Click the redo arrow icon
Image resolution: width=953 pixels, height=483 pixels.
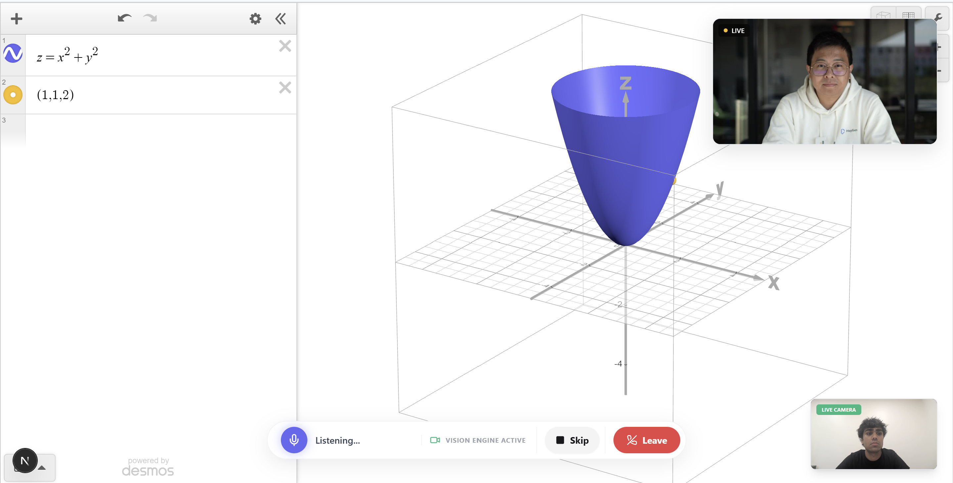pos(150,18)
